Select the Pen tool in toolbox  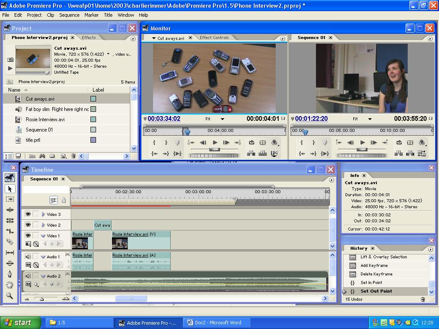coord(10,274)
